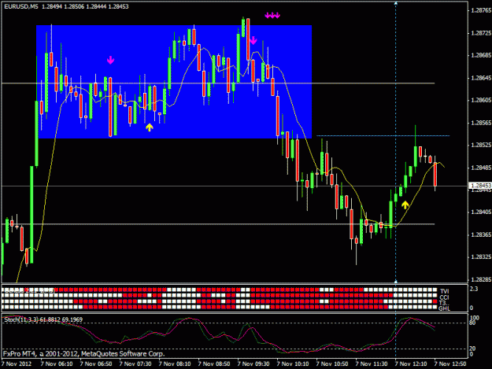Click the T3 indicator row label
The width and height of the screenshot is (492, 369).
[x=443, y=303]
